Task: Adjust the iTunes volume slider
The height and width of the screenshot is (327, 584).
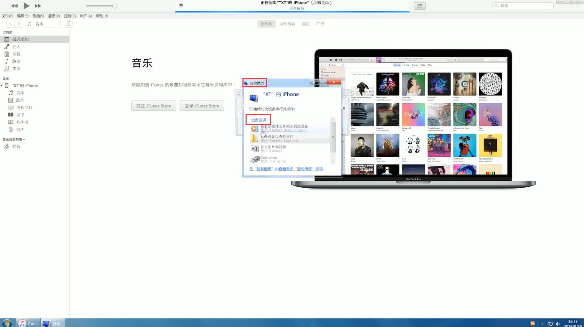Action: pos(102,6)
